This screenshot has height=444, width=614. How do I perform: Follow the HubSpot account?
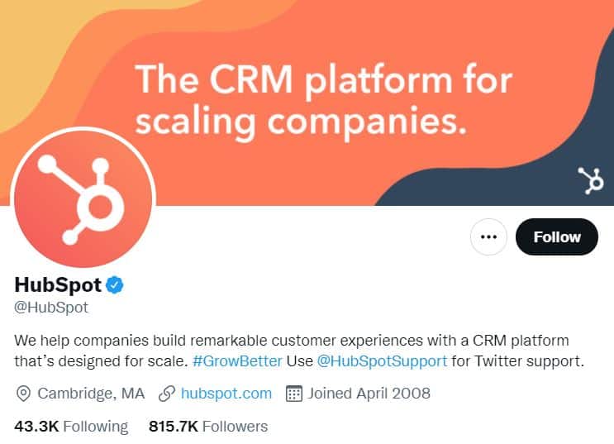[556, 236]
